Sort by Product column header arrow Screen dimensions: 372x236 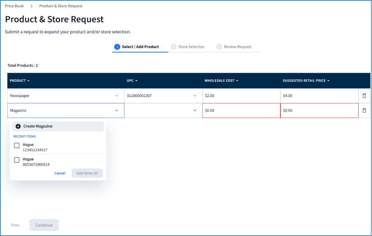[28, 81]
